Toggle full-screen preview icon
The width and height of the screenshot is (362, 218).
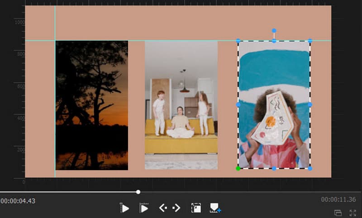point(353,213)
